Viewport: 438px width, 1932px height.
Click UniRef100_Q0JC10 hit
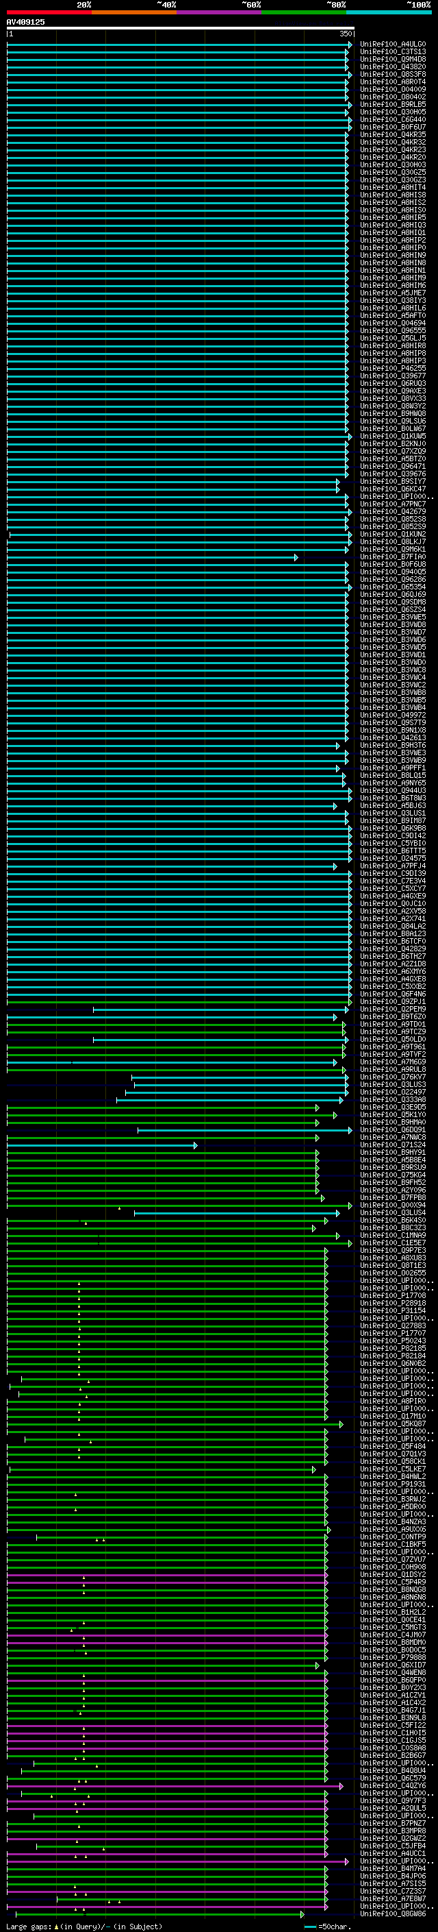(x=393, y=904)
